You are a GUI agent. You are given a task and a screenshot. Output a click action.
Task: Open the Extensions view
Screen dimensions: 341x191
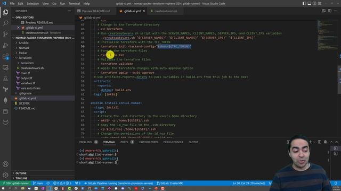(5, 57)
